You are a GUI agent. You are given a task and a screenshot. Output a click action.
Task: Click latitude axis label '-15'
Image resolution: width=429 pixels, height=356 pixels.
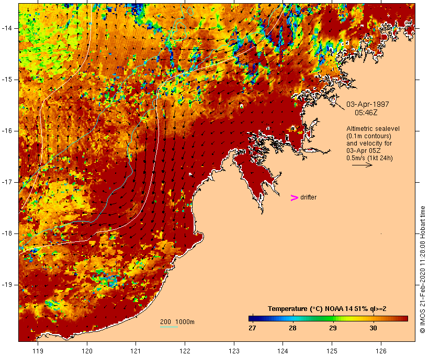[x=7, y=80]
